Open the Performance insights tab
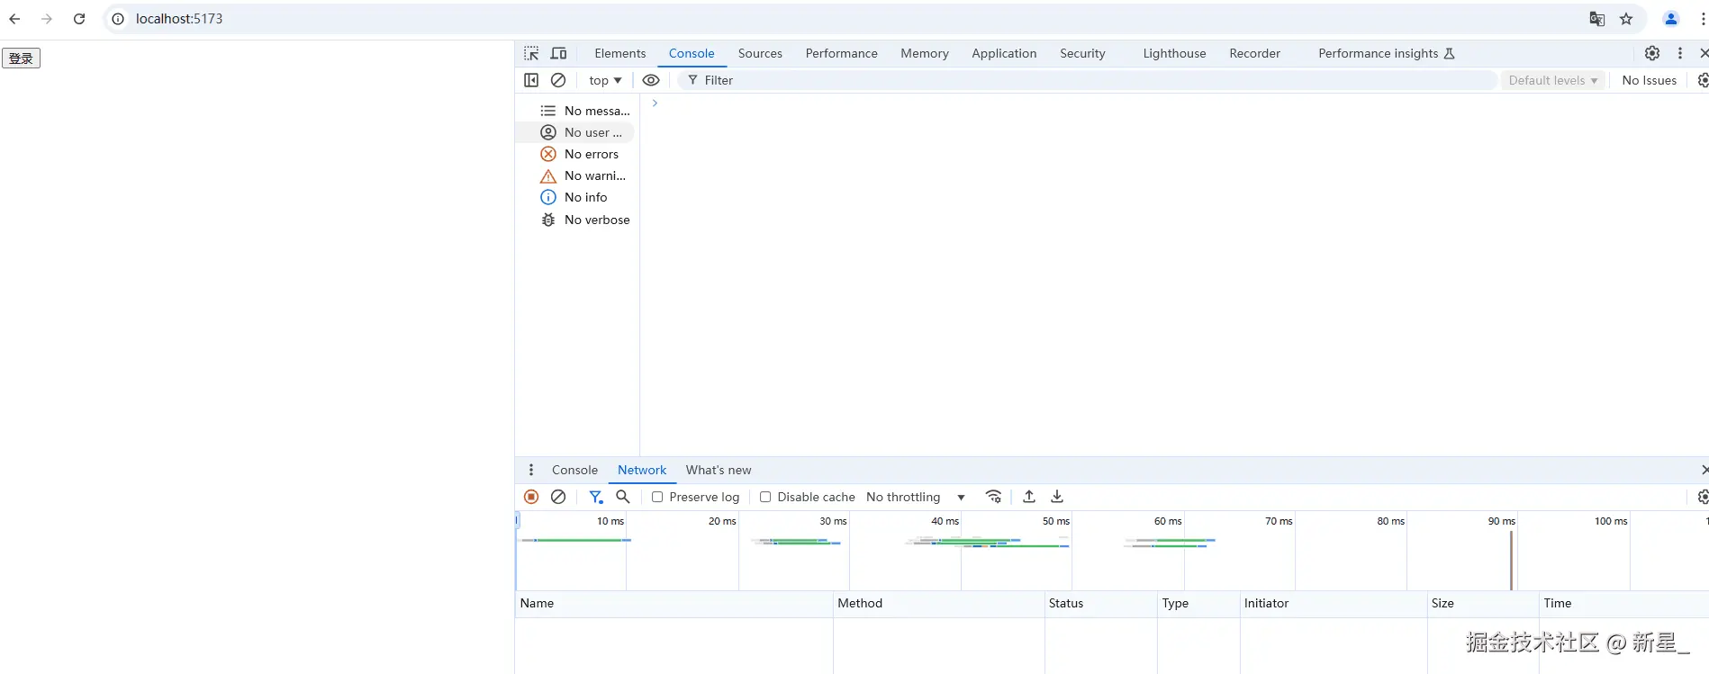Viewport: 1709px width, 674px height. tap(1387, 54)
